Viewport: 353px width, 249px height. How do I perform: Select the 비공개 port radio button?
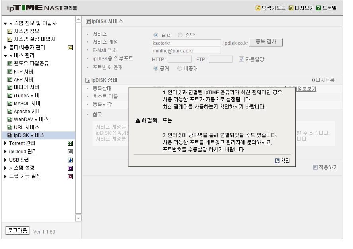point(179,68)
